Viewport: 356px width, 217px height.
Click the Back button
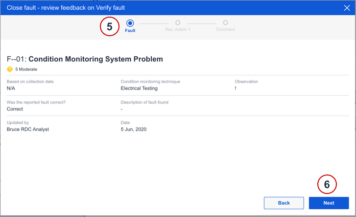284,203
